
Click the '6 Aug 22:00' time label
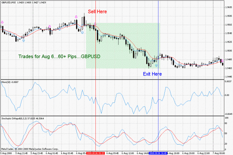click(x=204, y=153)
